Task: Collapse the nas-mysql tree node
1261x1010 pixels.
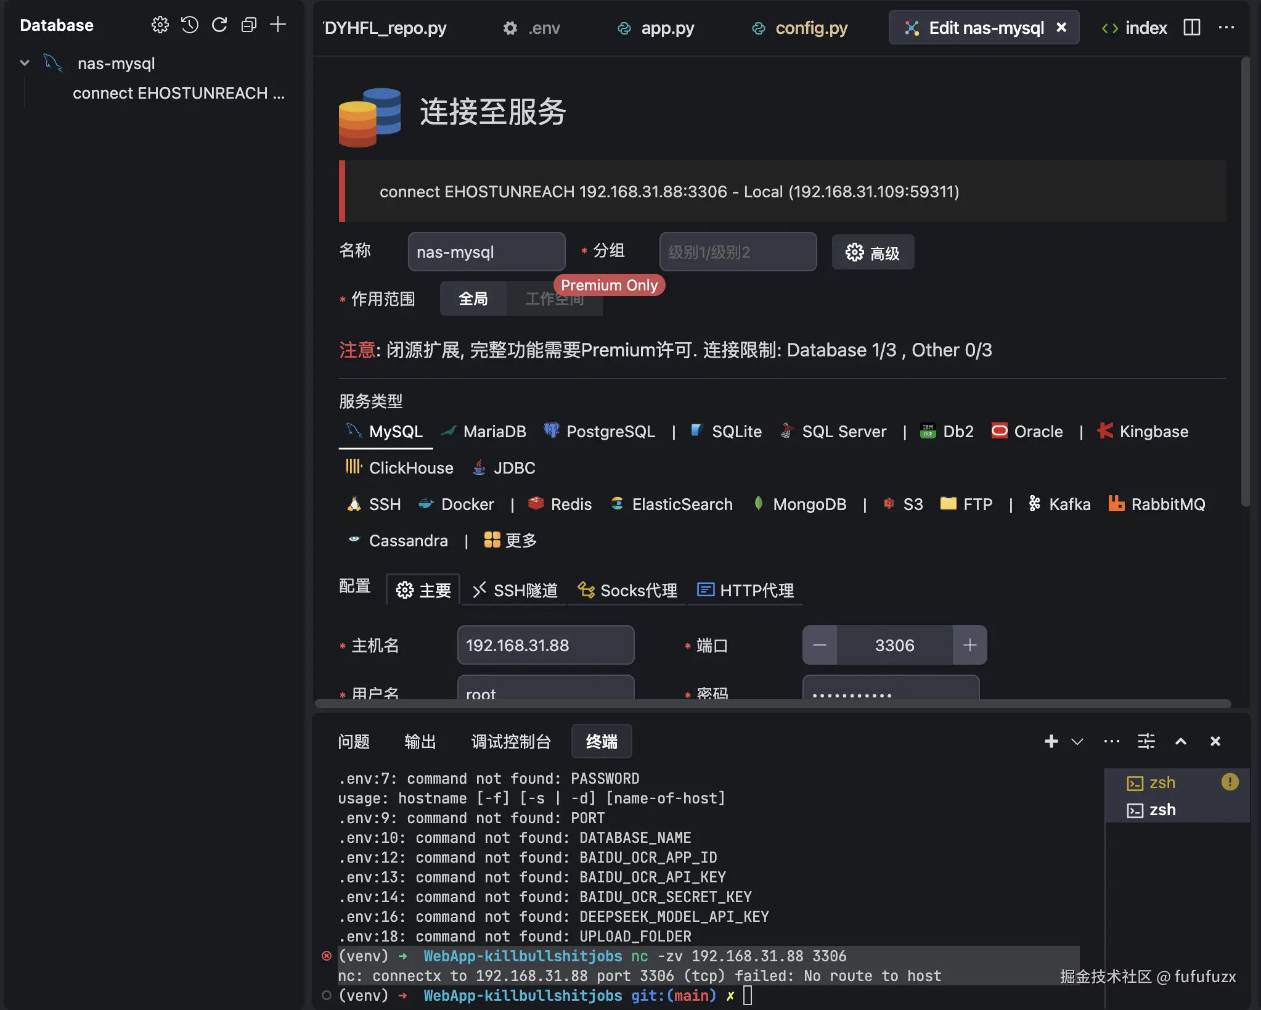Action: [x=25, y=63]
